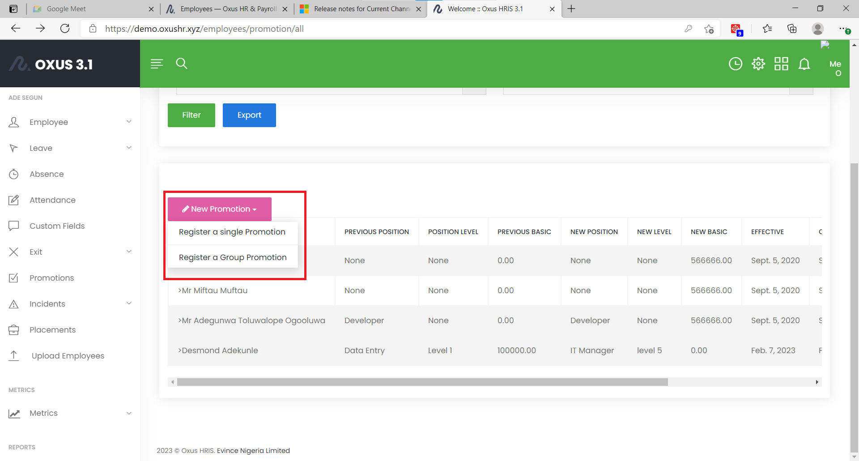
Task: Open the apps grid icon in header
Action: 781,64
